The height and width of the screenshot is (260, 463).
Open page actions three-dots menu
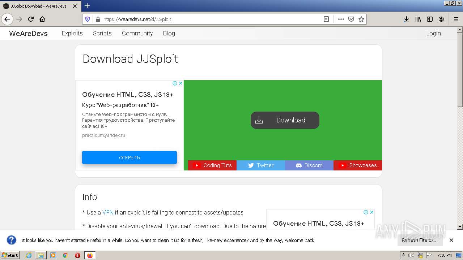(341, 19)
